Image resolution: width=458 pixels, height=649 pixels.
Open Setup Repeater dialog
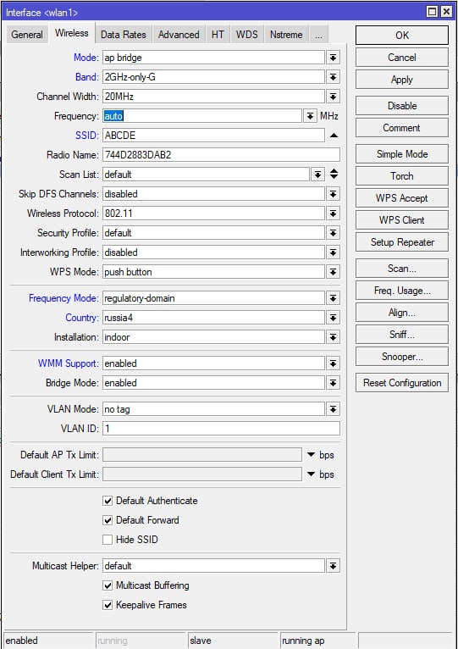(402, 242)
